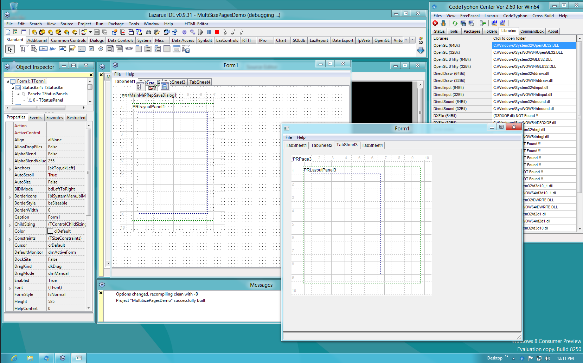Screen dimensions: 583x363
Task: Select the TButton 'Ok' component in the palette
Action: [43, 49]
